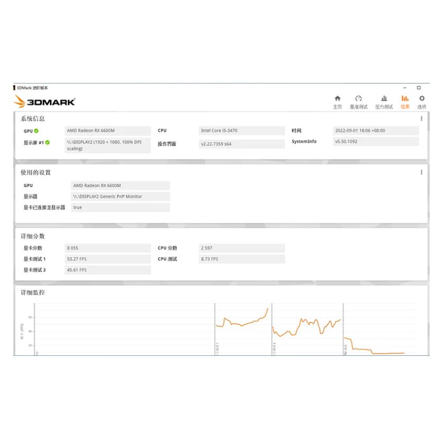Open the Stress Test (压力测试) tab
This screenshot has width=443, height=443.
384,102
